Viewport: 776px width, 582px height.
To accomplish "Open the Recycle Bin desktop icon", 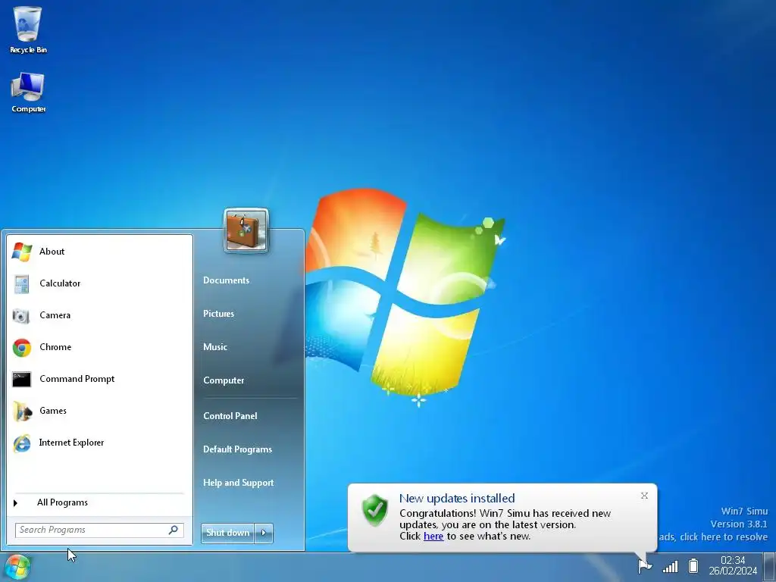I will click(x=28, y=29).
